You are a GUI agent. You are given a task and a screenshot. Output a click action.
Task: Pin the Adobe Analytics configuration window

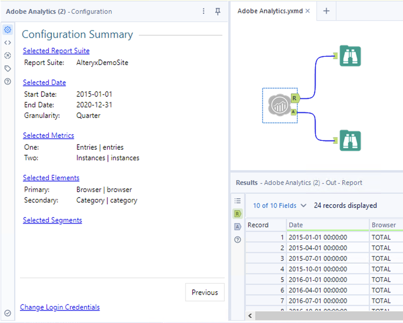coord(217,11)
